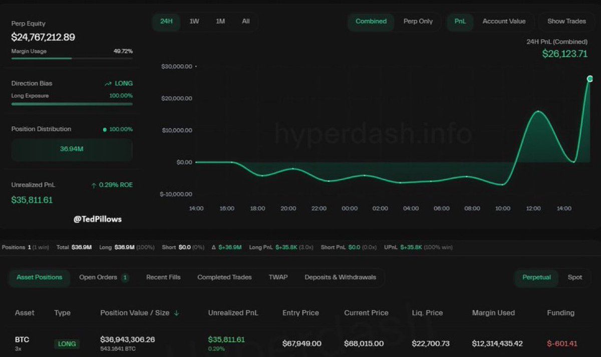Viewport: 601px width, 357px height.
Task: Click the green Position Distribution dot
Action: pos(105,130)
